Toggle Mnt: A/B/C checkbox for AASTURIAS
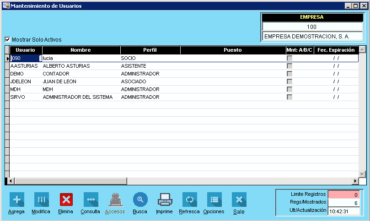The width and height of the screenshot is (370, 221). coord(290,66)
